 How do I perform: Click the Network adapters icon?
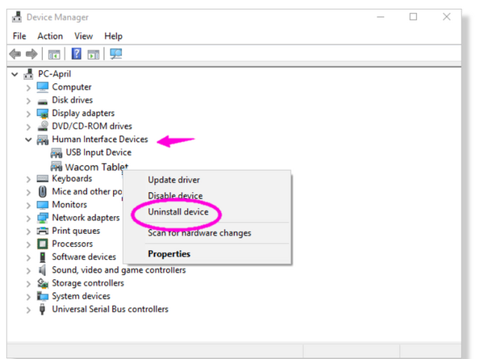[43, 218]
